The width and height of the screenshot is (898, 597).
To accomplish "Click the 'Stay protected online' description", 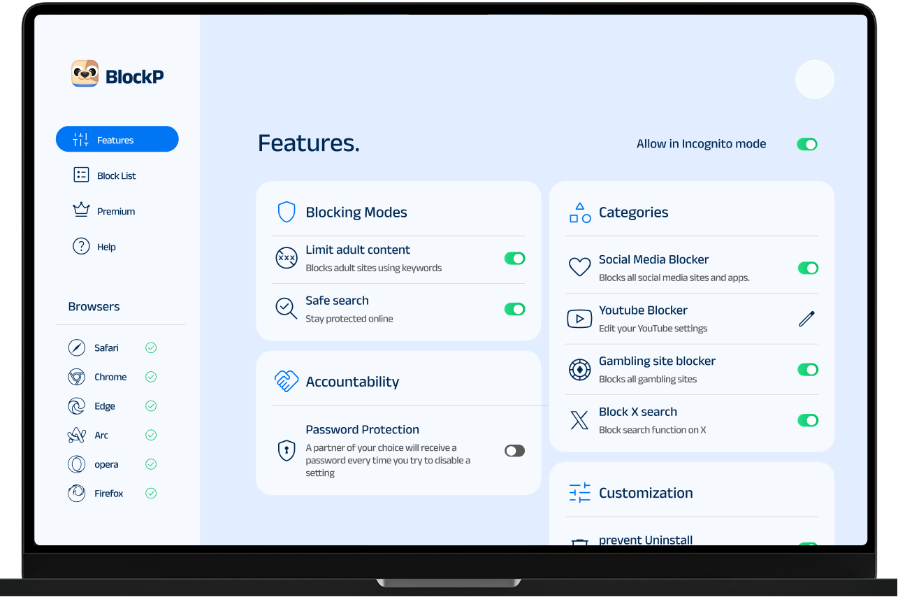I will [x=349, y=318].
